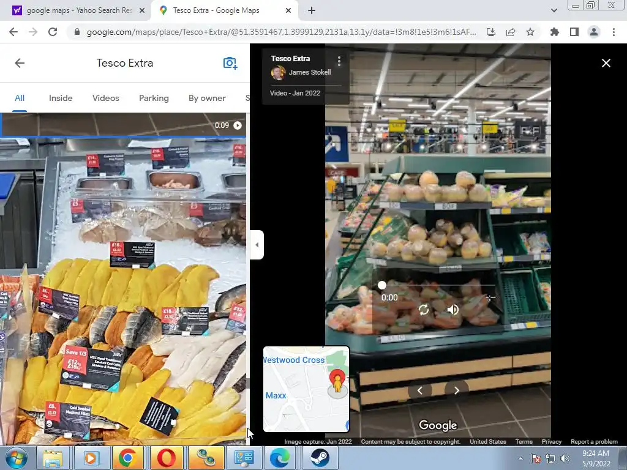Viewport: 627px width, 470px height.
Task: Expand the tab search dropdown arrow
Action: tap(554, 11)
